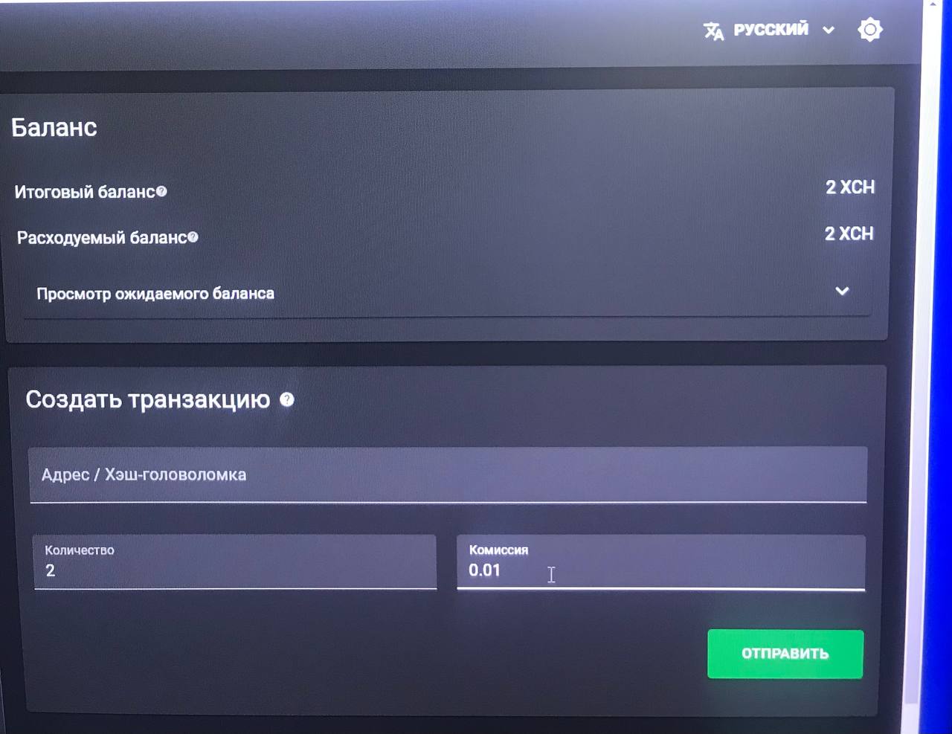Click into the Количество amount field
952x734 pixels.
tap(234, 562)
